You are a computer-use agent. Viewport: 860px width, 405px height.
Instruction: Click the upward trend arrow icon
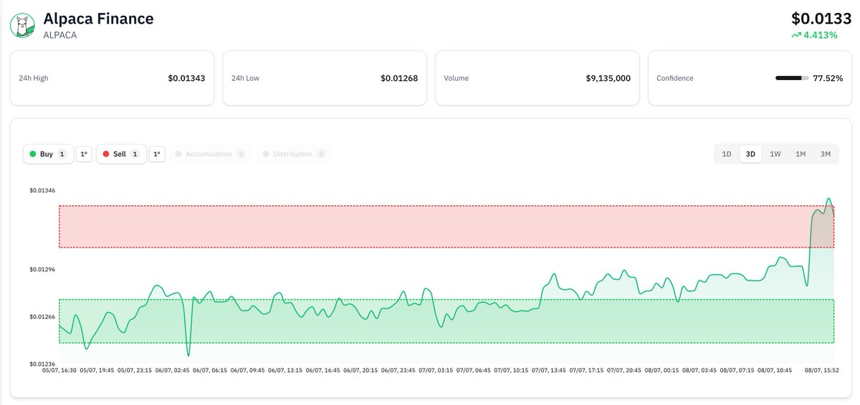tap(796, 35)
